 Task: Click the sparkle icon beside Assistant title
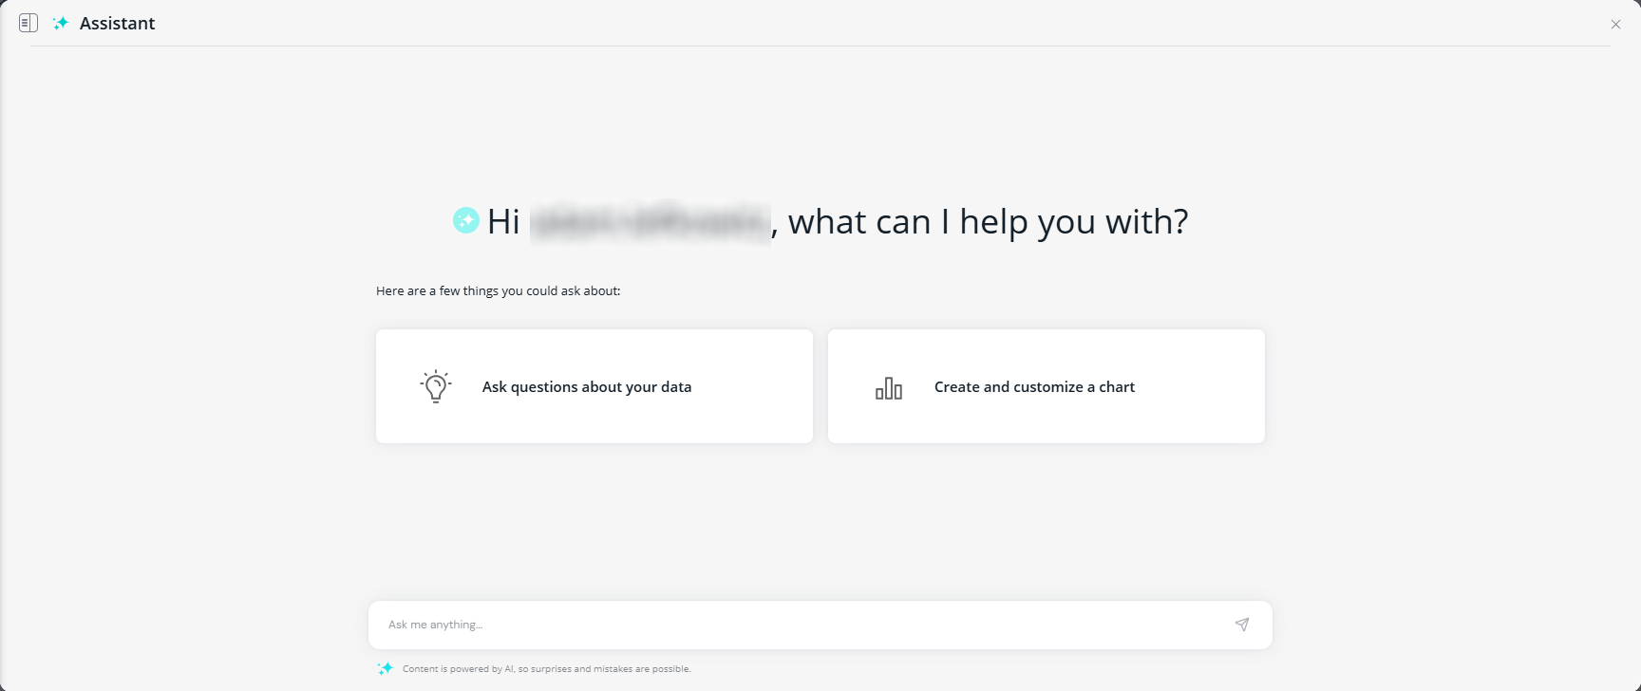(x=61, y=23)
